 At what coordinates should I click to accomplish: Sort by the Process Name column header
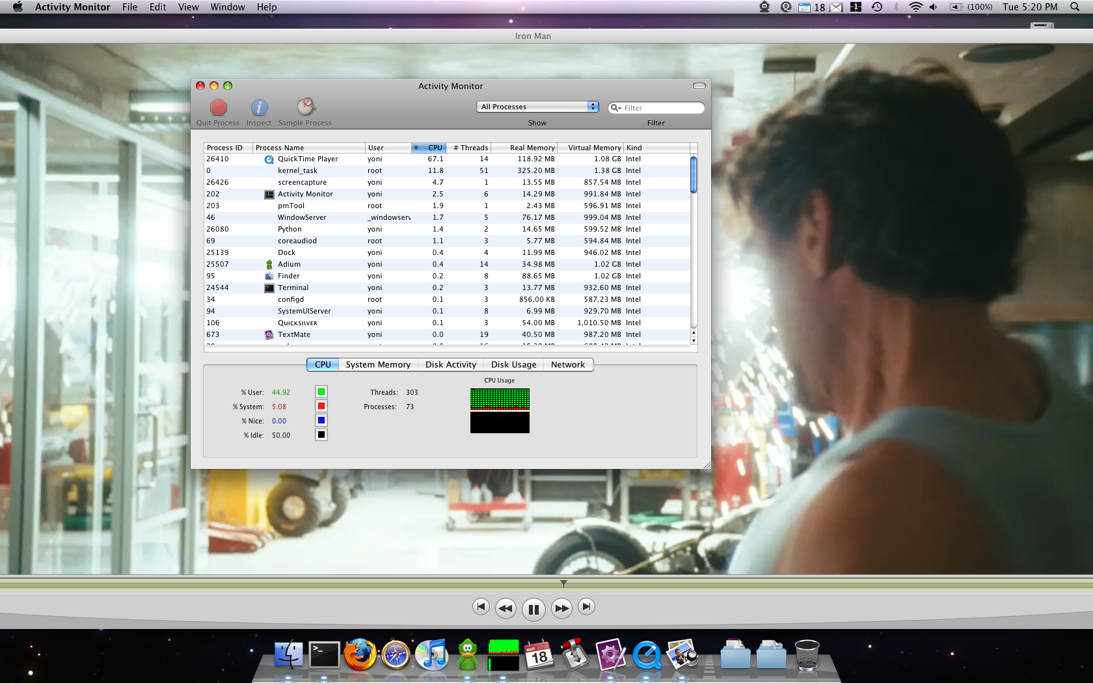[x=309, y=148]
